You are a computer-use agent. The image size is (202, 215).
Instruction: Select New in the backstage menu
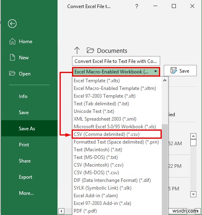24,58
